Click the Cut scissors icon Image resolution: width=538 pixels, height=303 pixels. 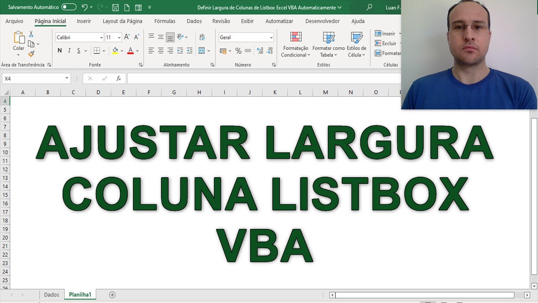coord(31,34)
